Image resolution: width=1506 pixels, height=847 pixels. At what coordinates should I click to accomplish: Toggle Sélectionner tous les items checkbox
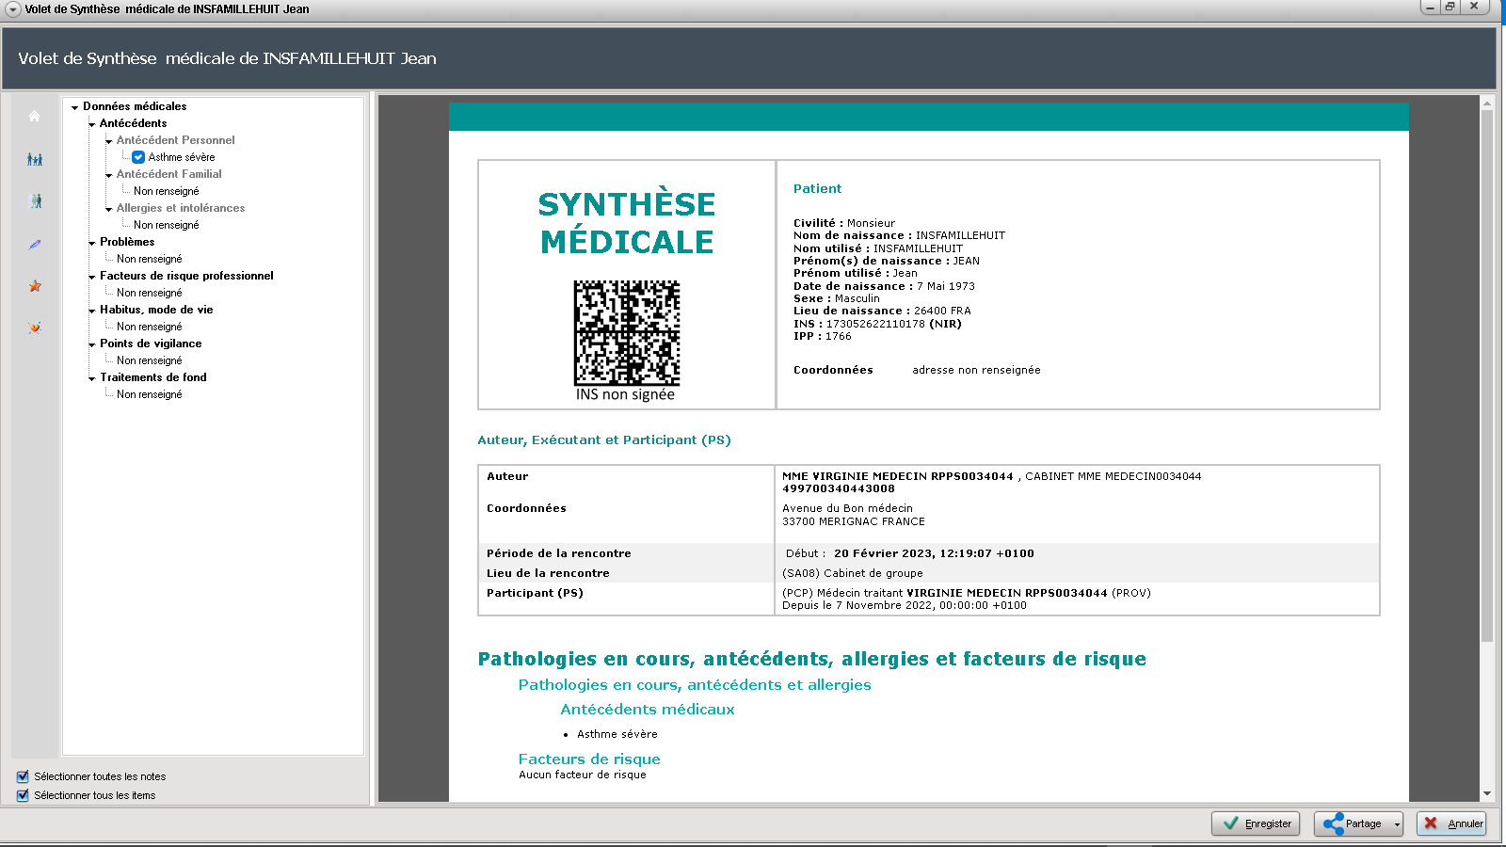pos(23,795)
